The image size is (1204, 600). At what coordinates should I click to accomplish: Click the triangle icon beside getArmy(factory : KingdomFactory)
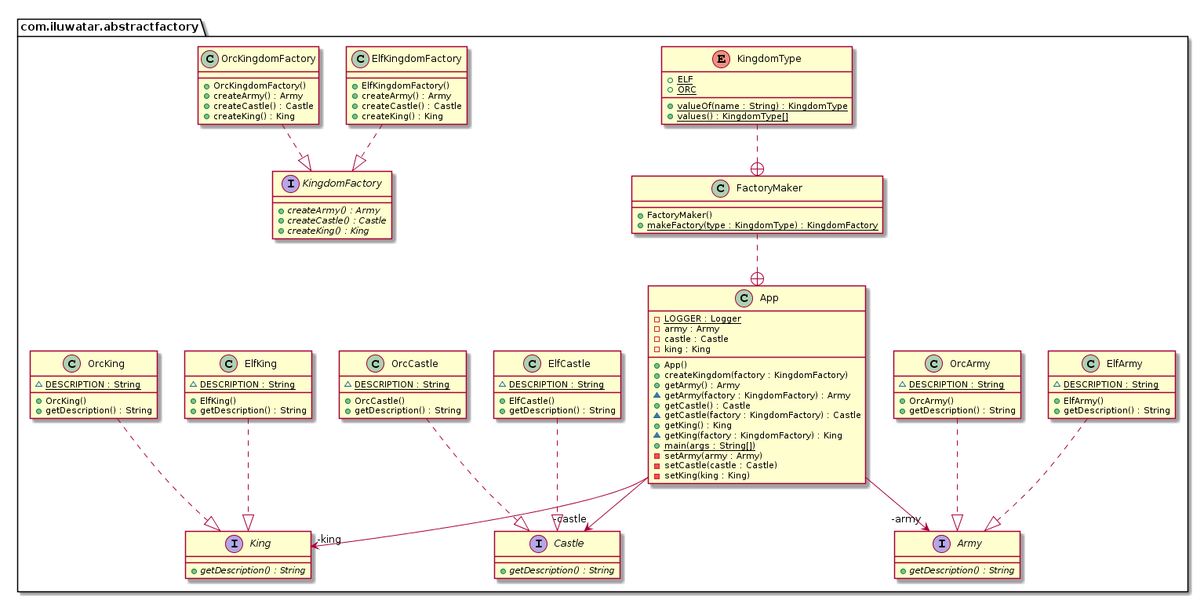(657, 396)
